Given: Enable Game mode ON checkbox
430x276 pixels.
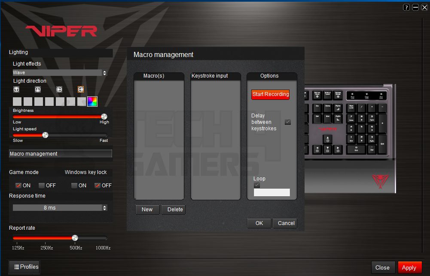Looking at the screenshot, I should 18,186.
